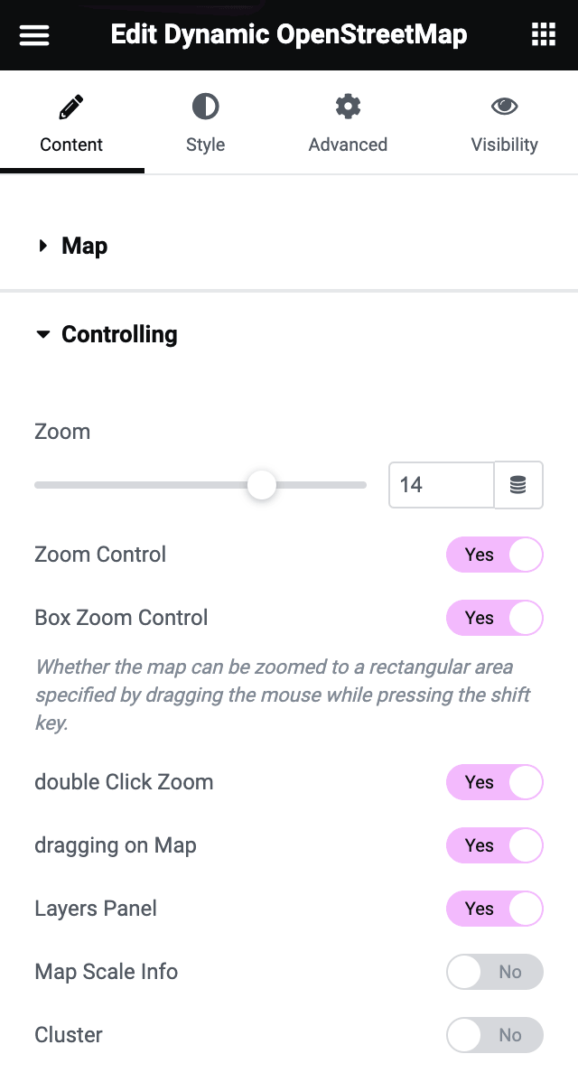The image size is (578, 1082).
Task: Click the Zoom value input field
Action: click(441, 485)
